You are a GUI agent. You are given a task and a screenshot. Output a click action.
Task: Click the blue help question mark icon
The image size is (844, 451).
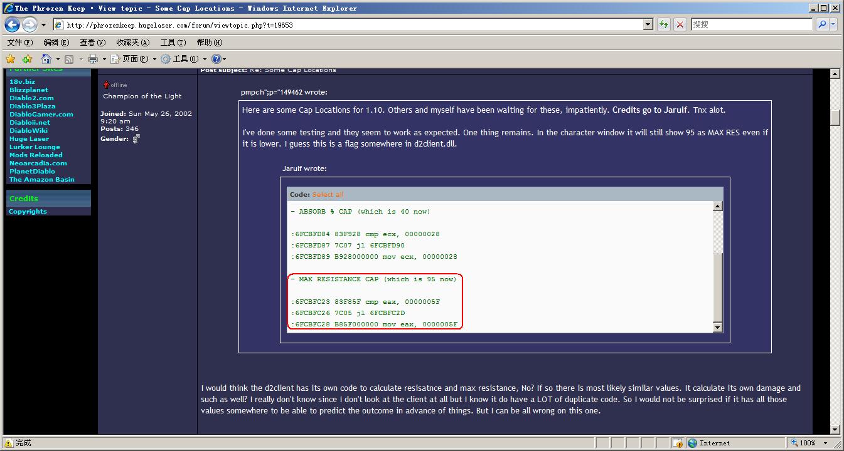[x=216, y=59]
